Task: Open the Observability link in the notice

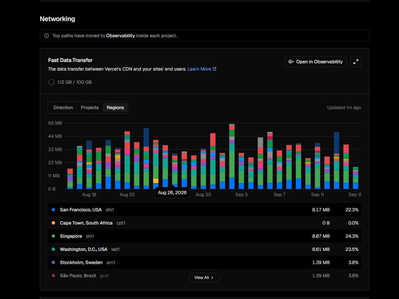Action: point(120,36)
